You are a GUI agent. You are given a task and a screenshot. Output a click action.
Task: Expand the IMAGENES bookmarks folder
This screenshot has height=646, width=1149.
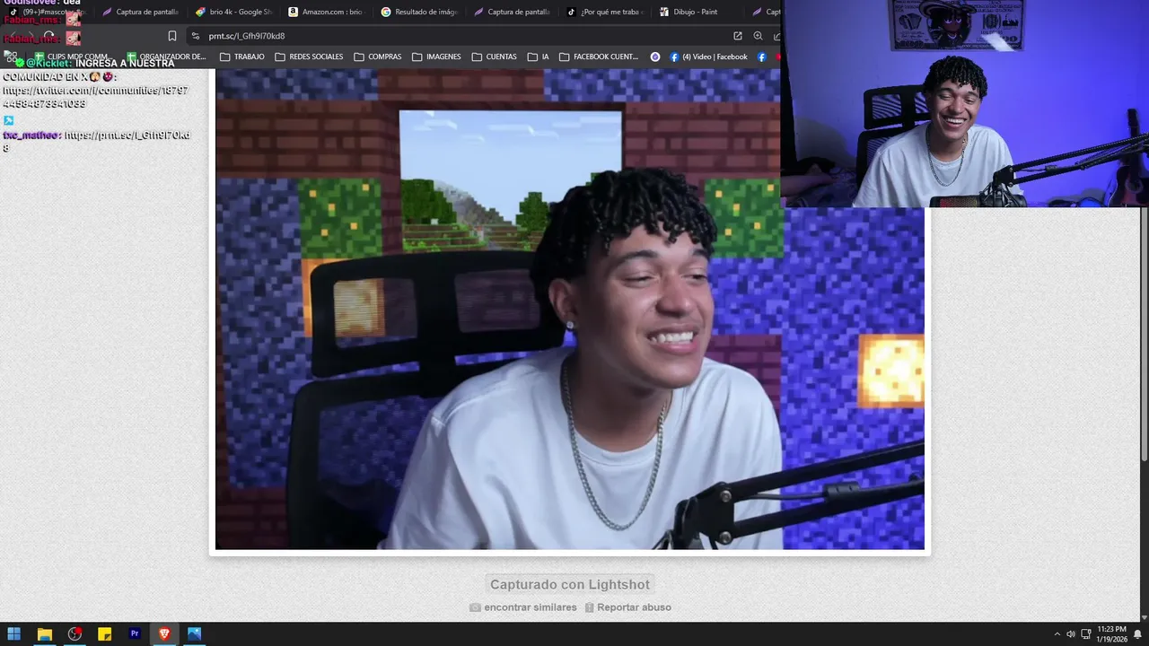pyautogui.click(x=436, y=57)
